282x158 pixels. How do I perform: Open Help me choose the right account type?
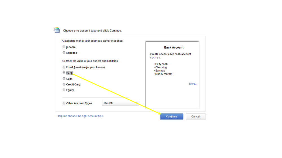point(80,116)
